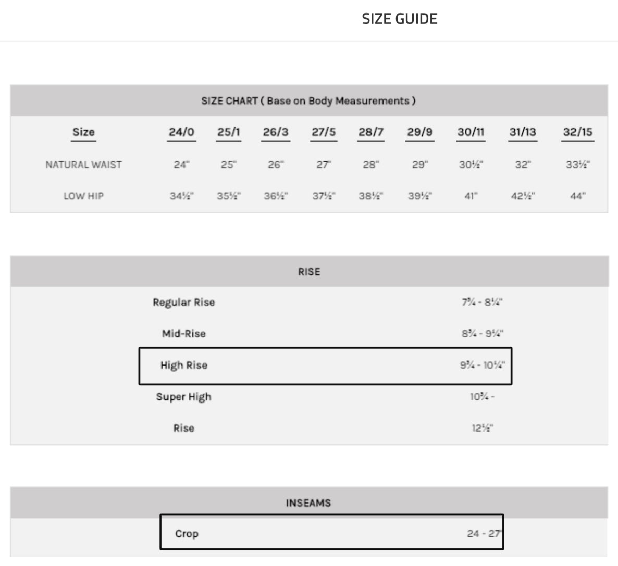The image size is (618, 566).
Task: Click the Super High rise label
Action: (183, 397)
